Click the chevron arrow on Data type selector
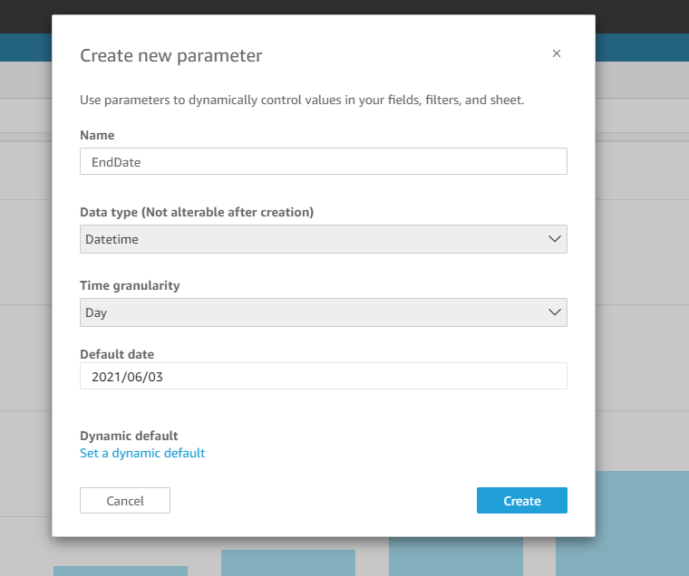Screen dimensions: 689x576 coord(555,239)
